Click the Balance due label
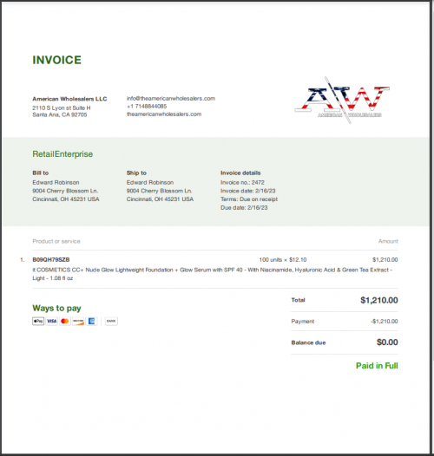The width and height of the screenshot is (434, 456). (308, 342)
